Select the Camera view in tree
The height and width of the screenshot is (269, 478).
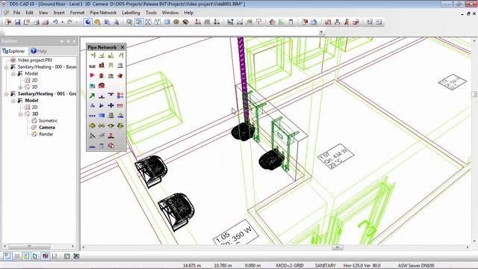pyautogui.click(x=47, y=128)
